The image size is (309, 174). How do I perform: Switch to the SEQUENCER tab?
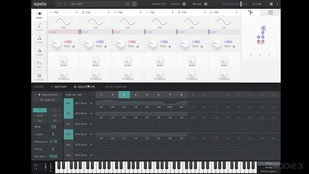(86, 87)
